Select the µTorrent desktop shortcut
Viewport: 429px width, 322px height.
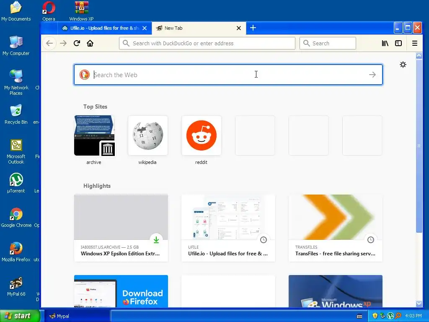[16, 183]
